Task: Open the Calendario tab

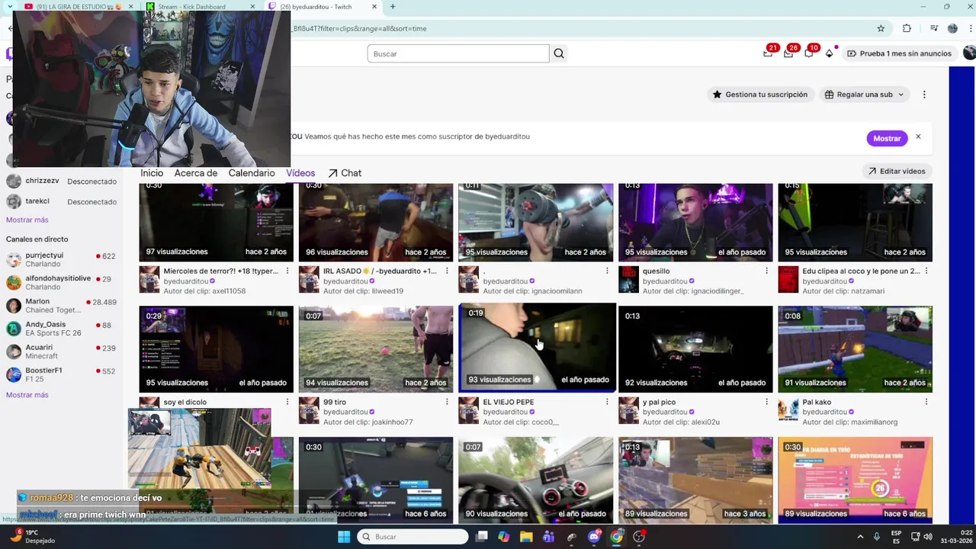Action: (x=252, y=173)
